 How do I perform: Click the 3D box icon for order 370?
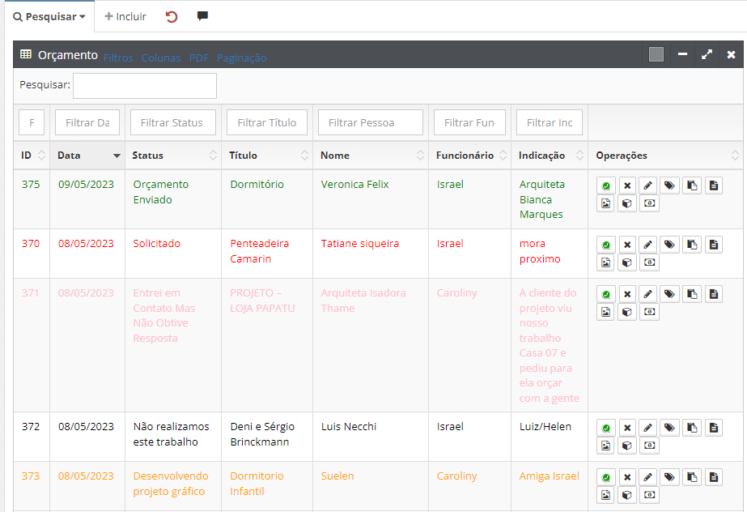point(627,262)
